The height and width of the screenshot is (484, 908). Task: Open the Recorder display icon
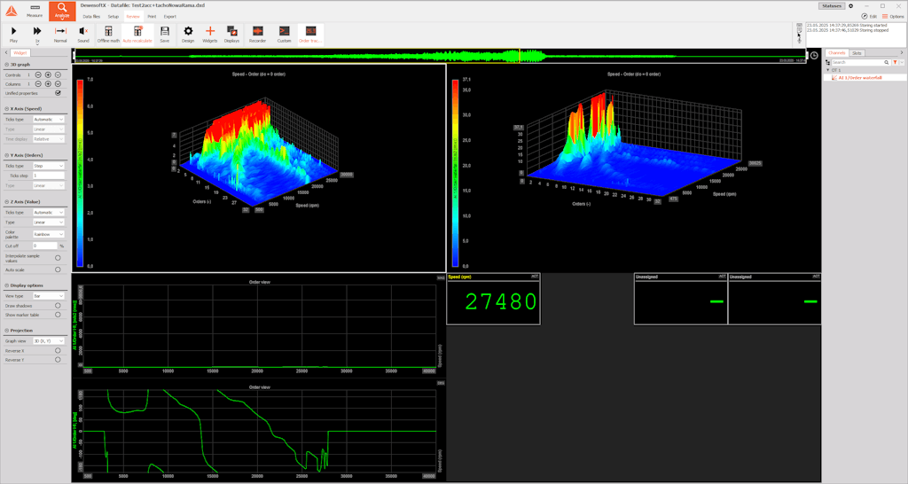pos(257,31)
